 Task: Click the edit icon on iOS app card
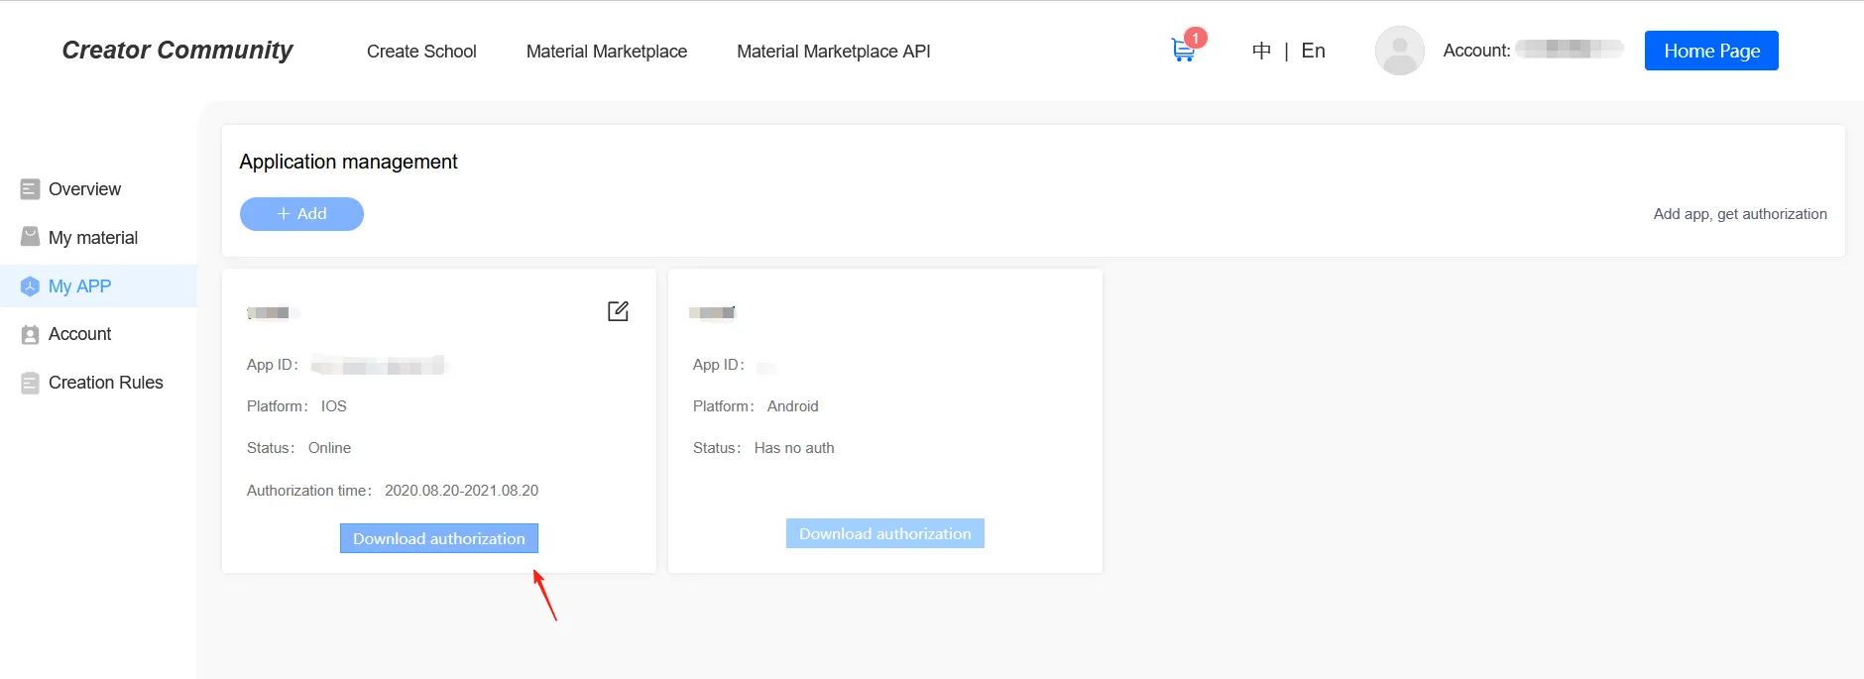[618, 311]
